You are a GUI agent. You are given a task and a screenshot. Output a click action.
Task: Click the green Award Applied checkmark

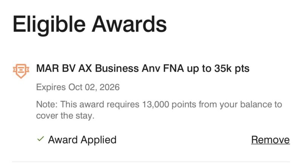coord(40,139)
